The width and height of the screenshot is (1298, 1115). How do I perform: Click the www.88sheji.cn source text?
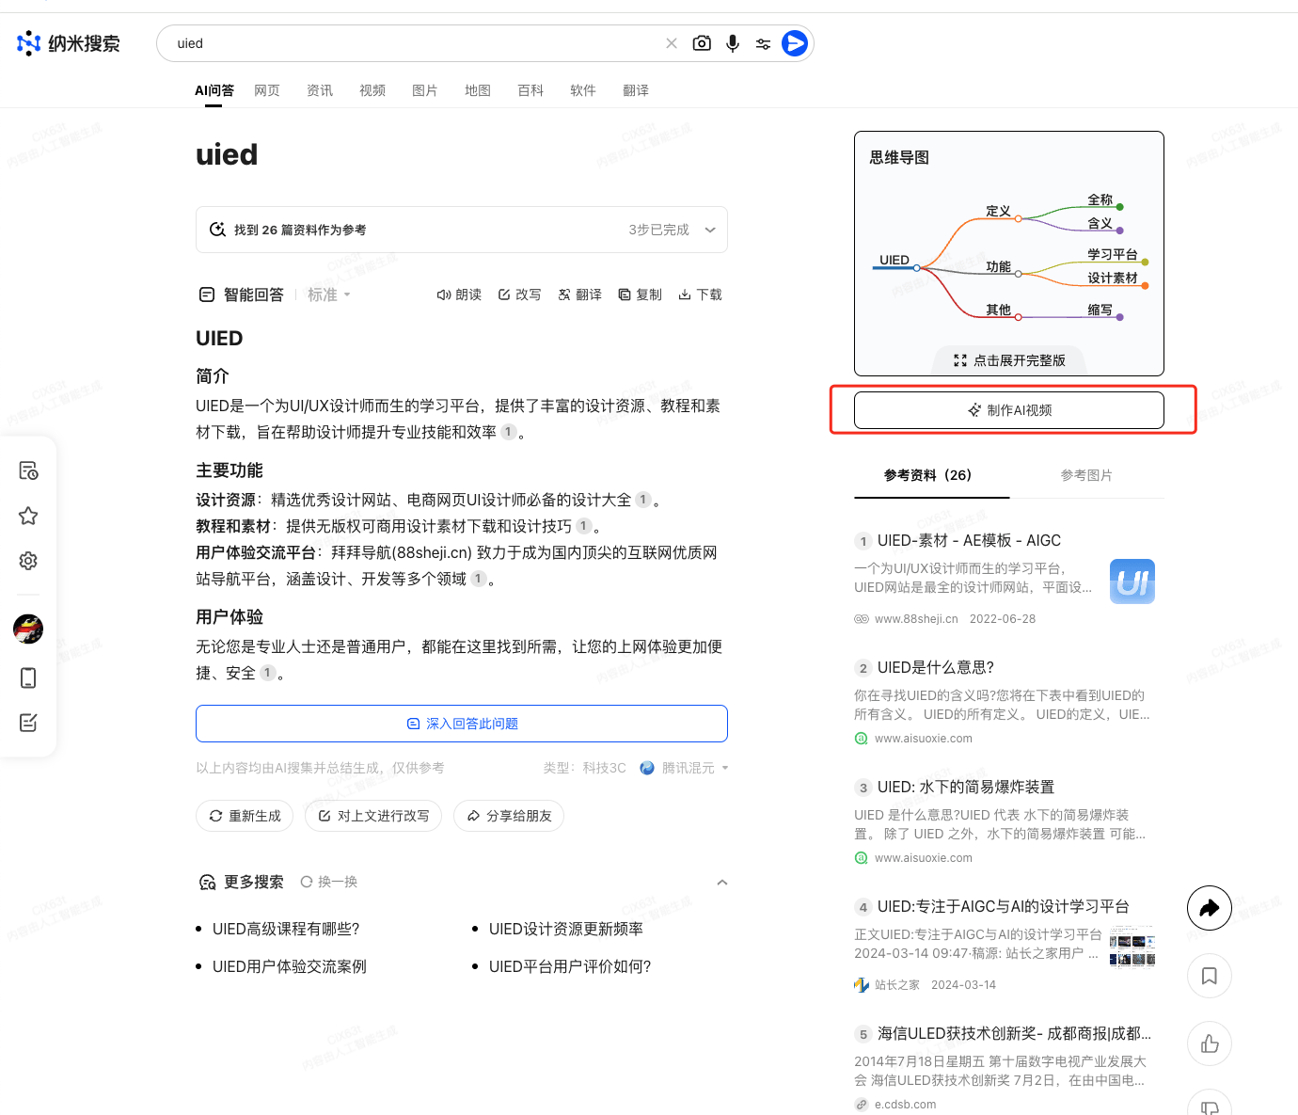pos(916,619)
